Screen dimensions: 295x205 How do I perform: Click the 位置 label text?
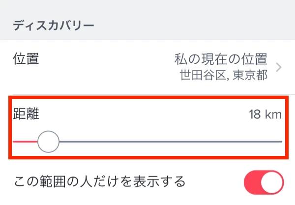coord(26,59)
